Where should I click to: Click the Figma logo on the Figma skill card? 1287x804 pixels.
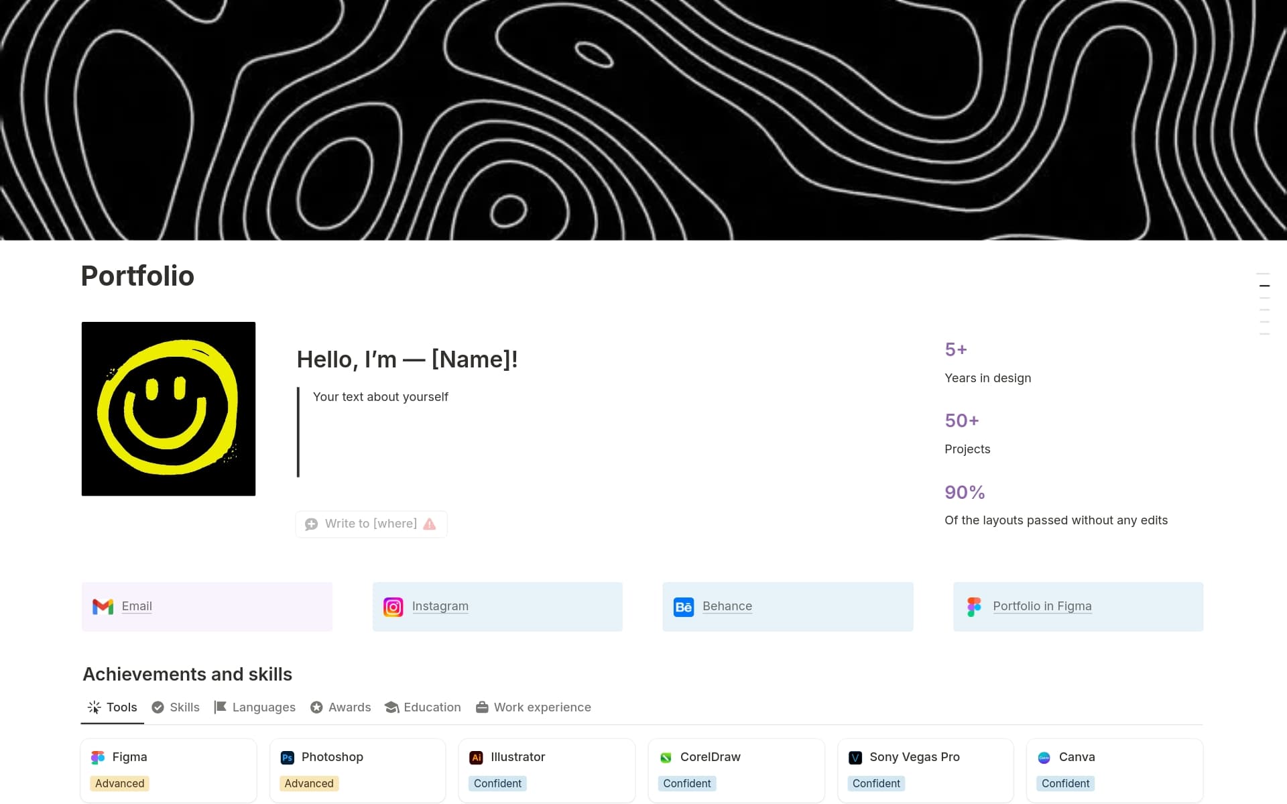[x=98, y=757]
